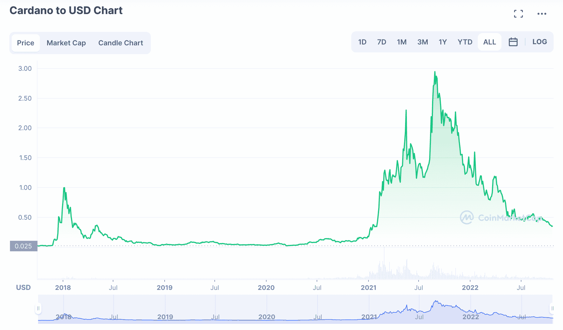Click the main chart's September 2021 price peak
The height and width of the screenshot is (330, 563).
(435, 72)
